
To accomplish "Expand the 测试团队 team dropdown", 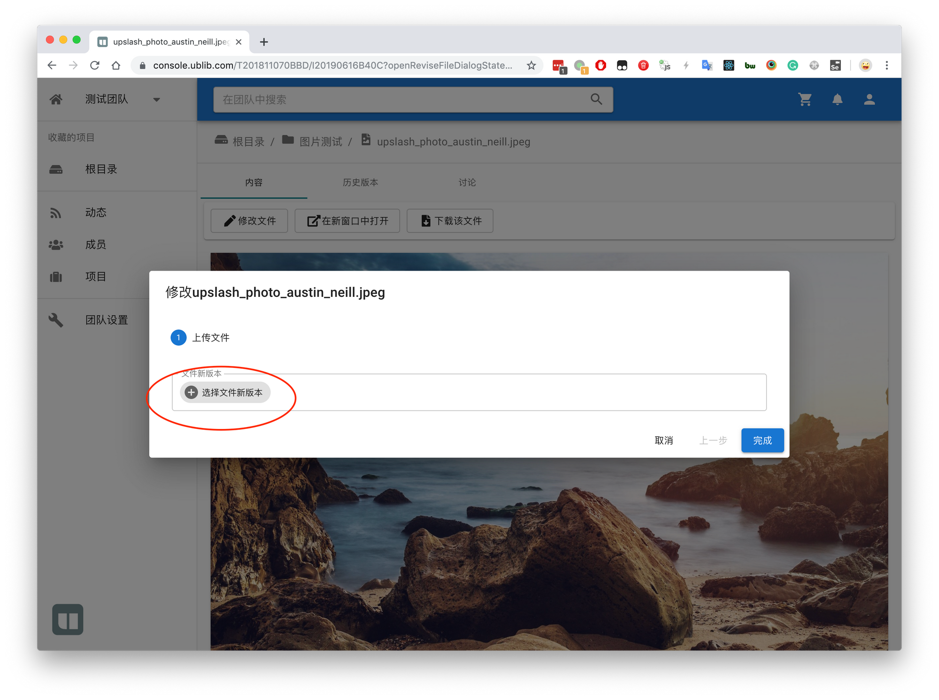I will [156, 100].
